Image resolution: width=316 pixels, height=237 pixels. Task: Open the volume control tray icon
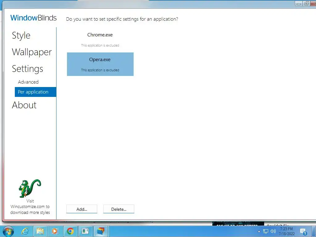(x=273, y=231)
